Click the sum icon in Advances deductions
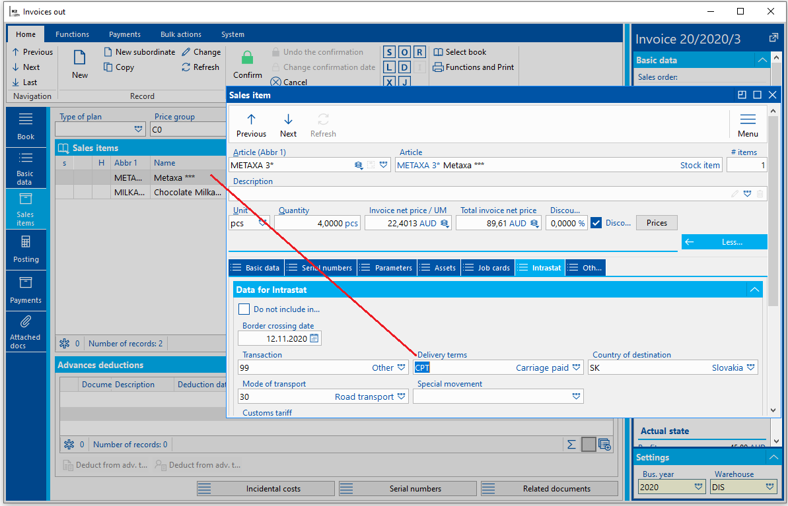Viewport: 788px width, 506px height. pos(571,444)
